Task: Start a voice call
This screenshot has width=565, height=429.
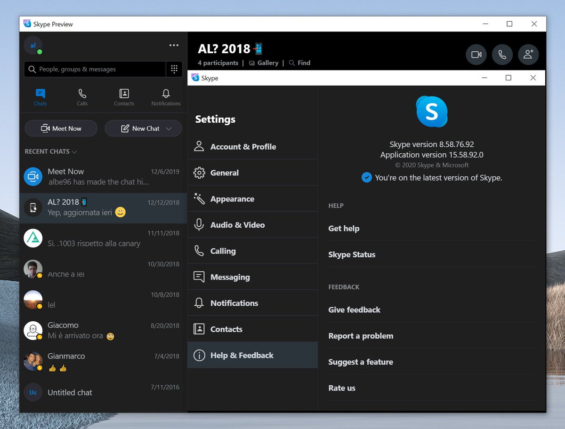Action: (x=502, y=54)
